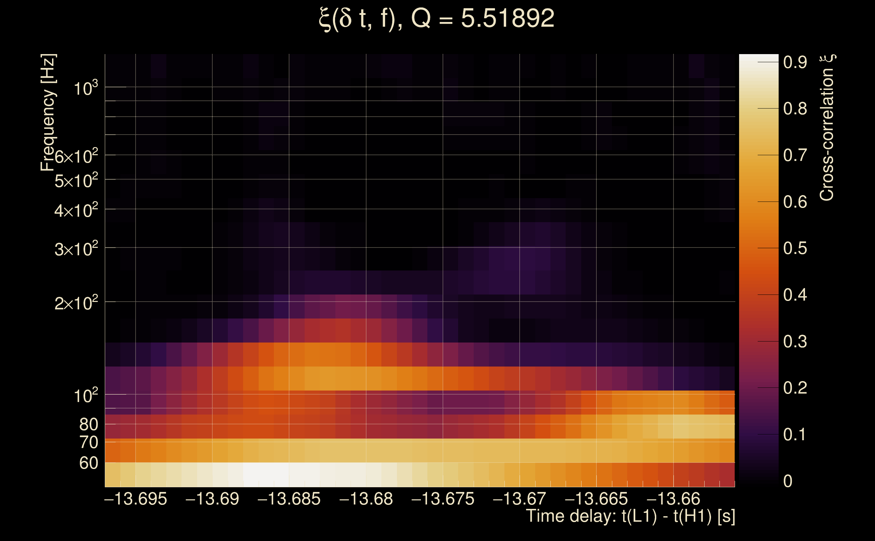
Task: Click the 60 Hz y-axis tick label
Action: (x=88, y=463)
